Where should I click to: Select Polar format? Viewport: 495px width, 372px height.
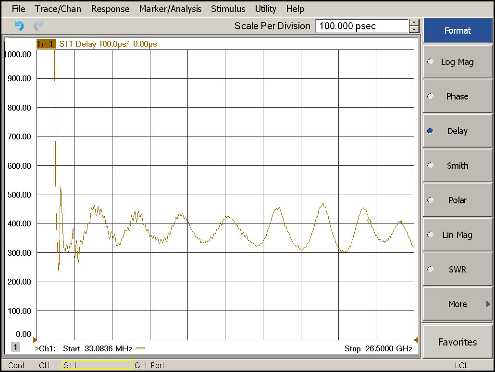pos(458,200)
